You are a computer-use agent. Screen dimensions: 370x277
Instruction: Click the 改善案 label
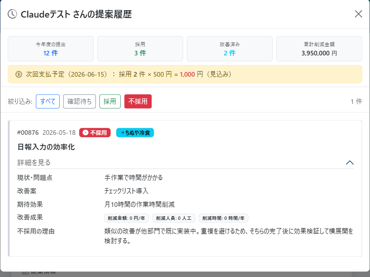pos(27,191)
